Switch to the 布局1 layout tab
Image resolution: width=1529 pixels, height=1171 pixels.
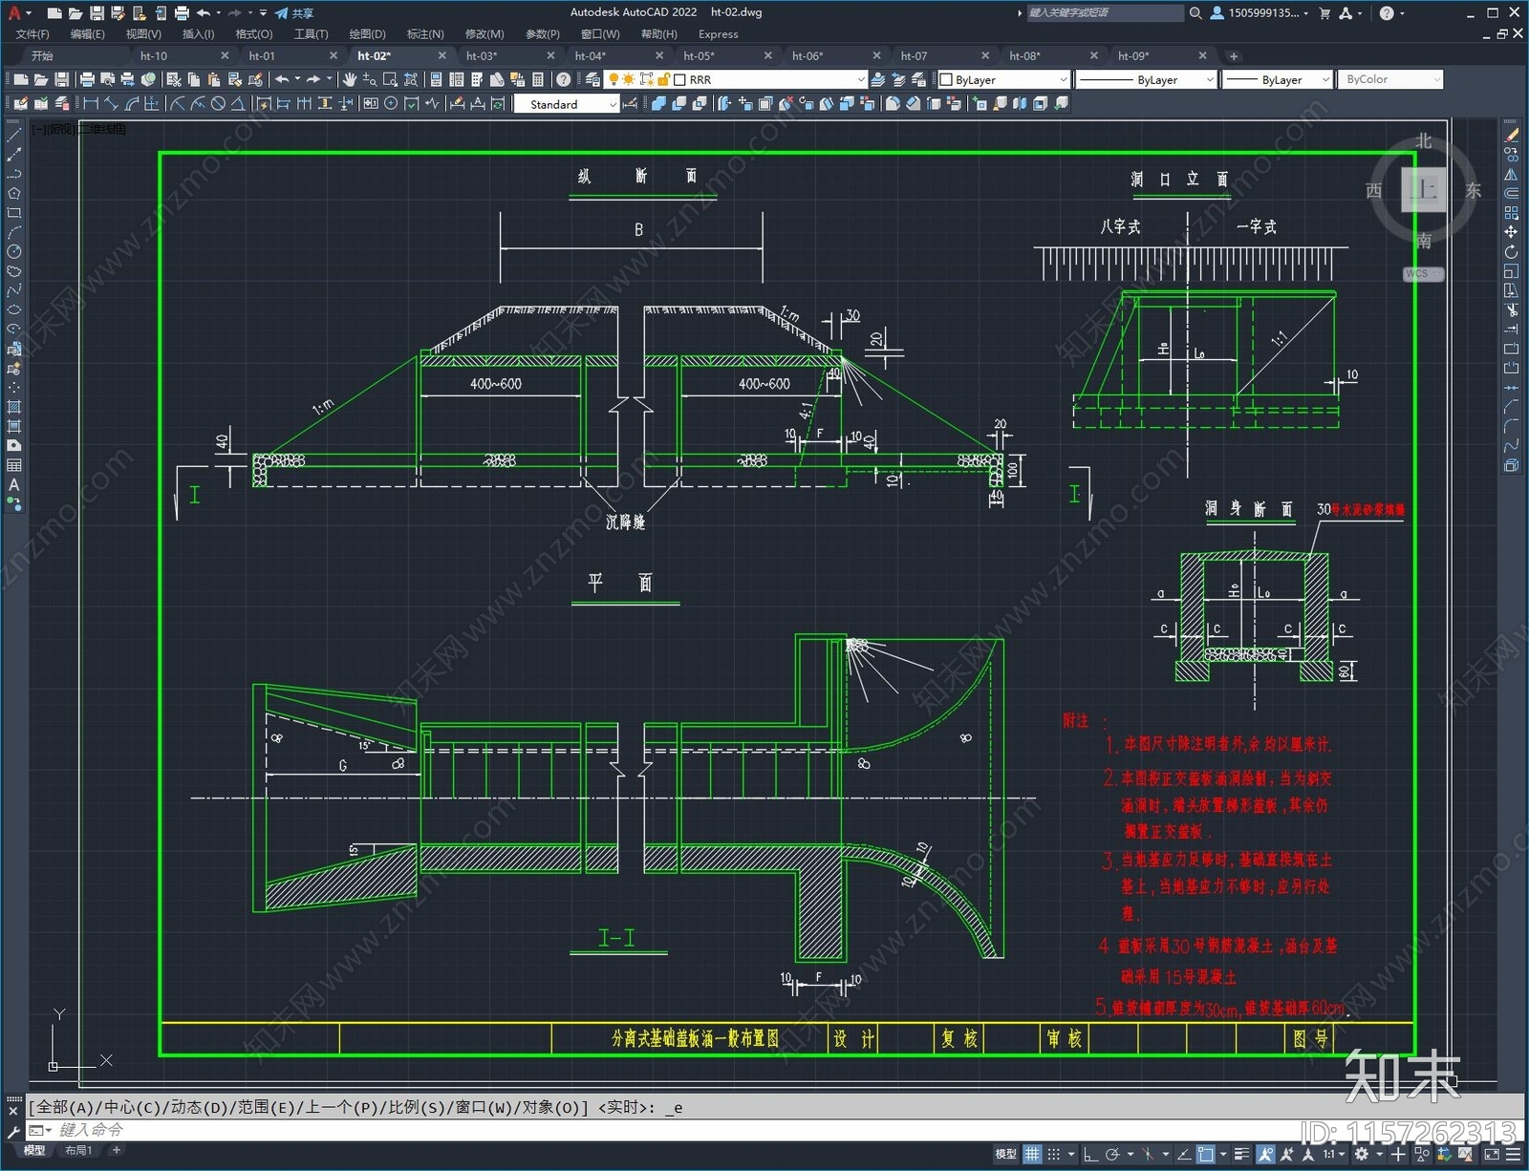pyautogui.click(x=78, y=1150)
